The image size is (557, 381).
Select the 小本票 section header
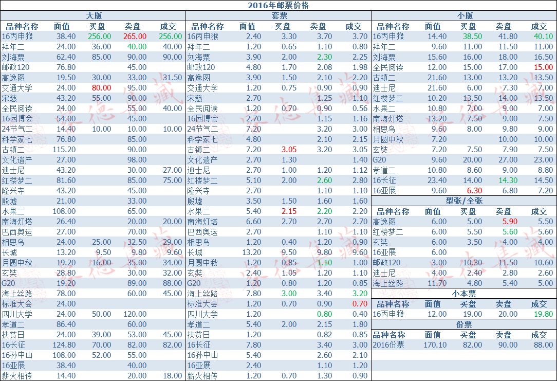465,294
